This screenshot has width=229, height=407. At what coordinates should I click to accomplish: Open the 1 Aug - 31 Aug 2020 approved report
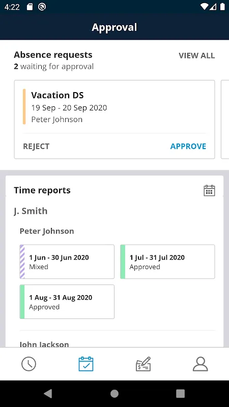[67, 302]
